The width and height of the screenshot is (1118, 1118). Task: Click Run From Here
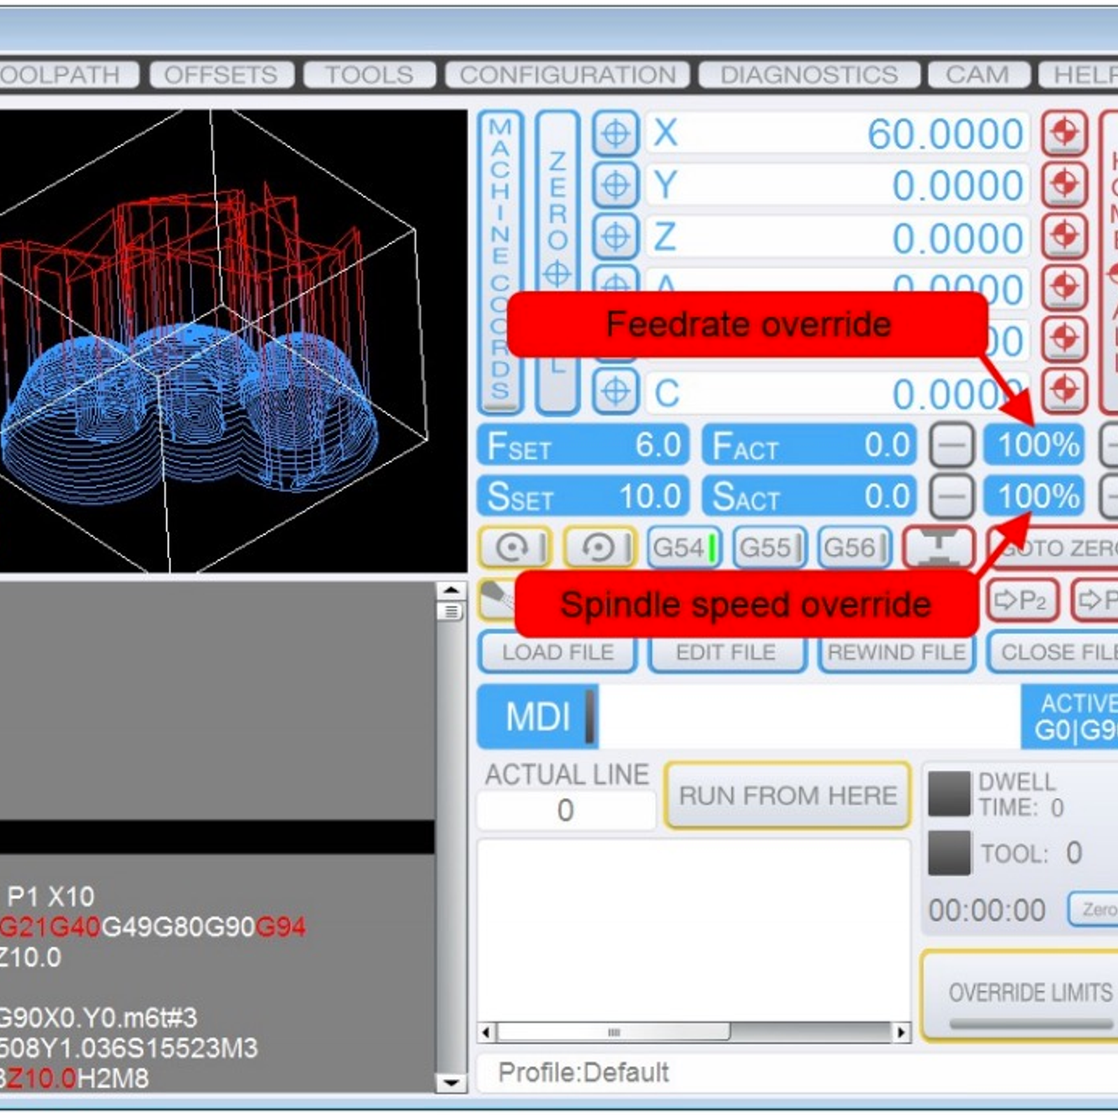tap(787, 795)
